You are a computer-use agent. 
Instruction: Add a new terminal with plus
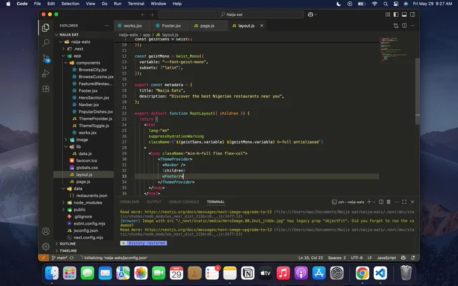(x=369, y=202)
